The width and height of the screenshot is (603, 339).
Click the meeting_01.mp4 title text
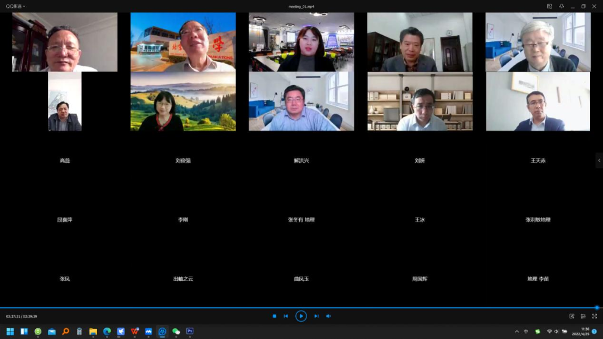[x=301, y=6]
